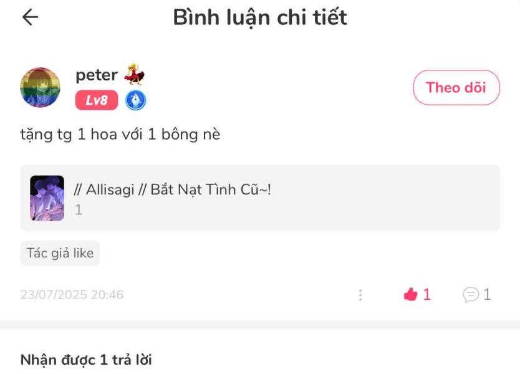Screen dimensions: 520x374
Task: Open story Allisagi Bắt Nạt Tình Cũ
Action: 173,189
